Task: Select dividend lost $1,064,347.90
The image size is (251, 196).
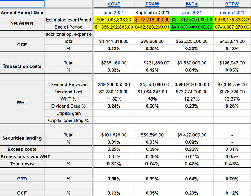Action: 152,92
